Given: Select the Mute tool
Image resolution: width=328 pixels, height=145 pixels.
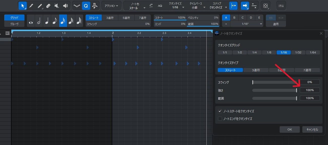Looking at the screenshot, I should click(57, 6).
